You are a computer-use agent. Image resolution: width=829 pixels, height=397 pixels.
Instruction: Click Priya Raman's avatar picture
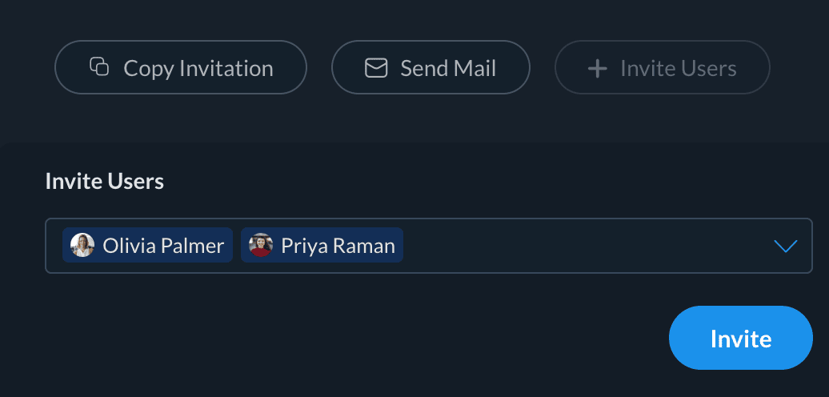pyautogui.click(x=261, y=245)
